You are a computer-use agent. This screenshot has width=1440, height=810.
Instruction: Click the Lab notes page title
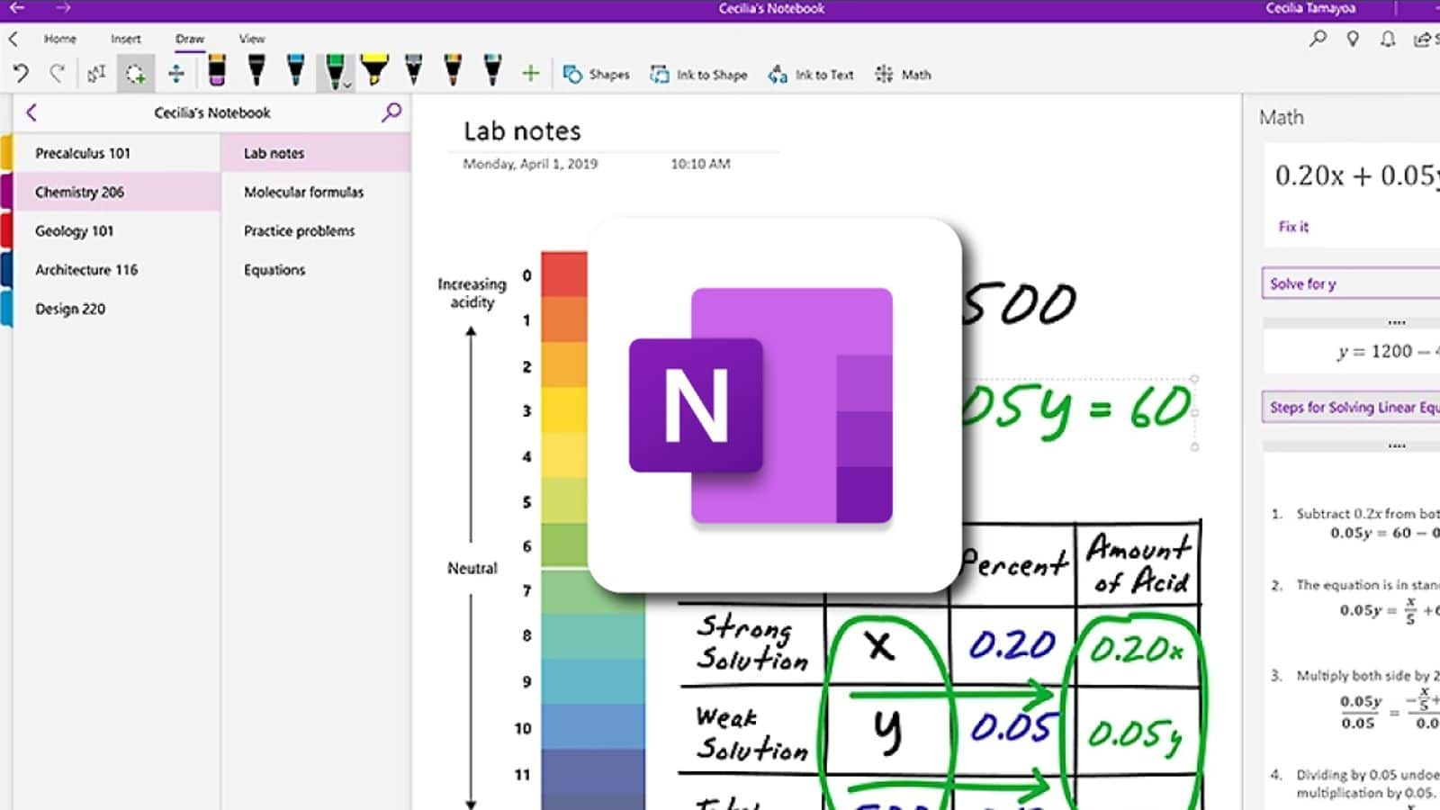(522, 131)
